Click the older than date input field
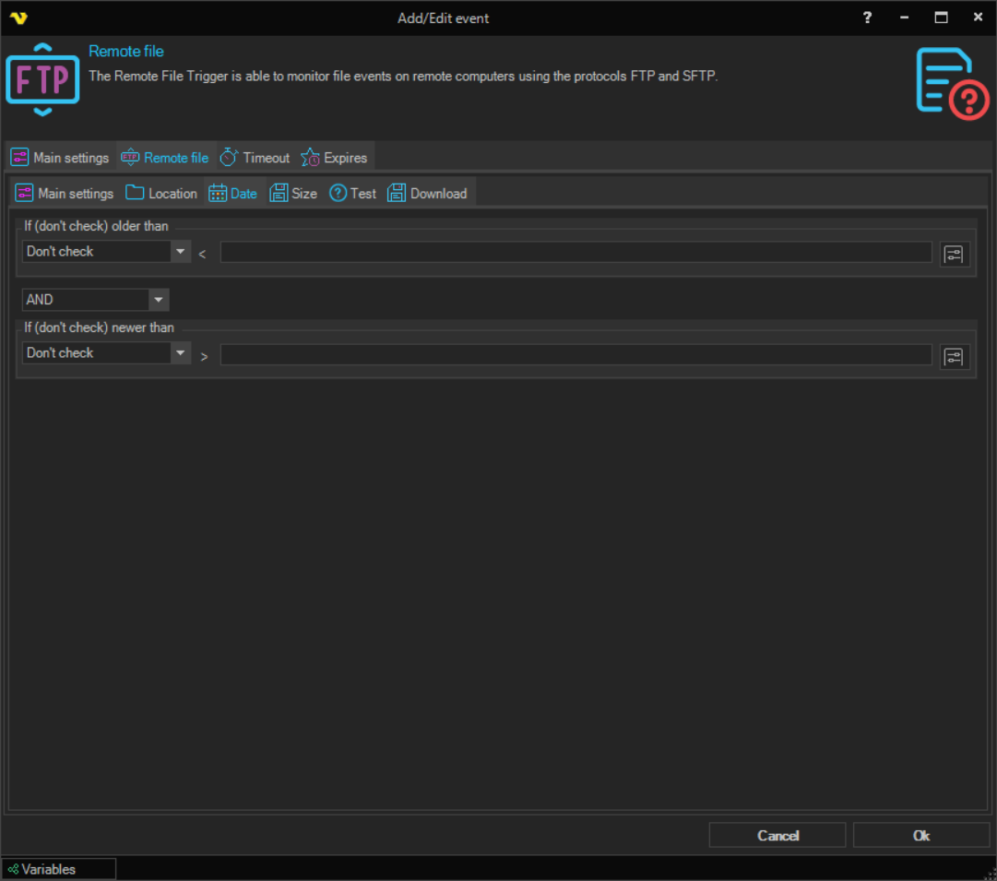The height and width of the screenshot is (881, 997). coord(576,252)
